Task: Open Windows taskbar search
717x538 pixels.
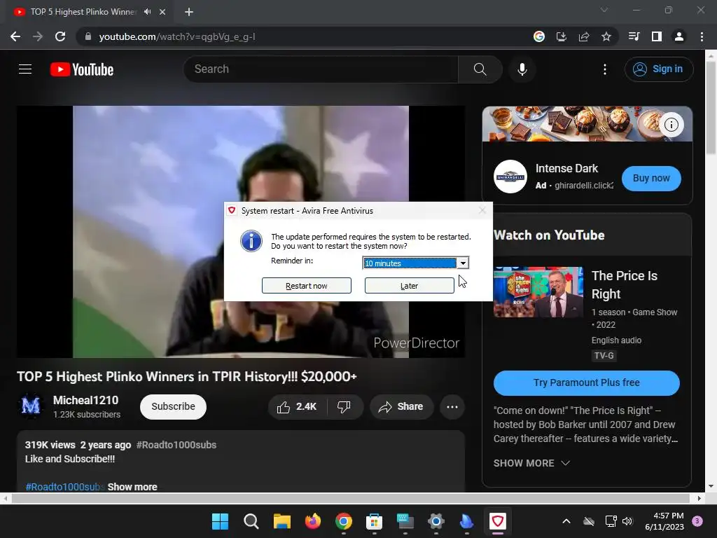Action: [251, 521]
